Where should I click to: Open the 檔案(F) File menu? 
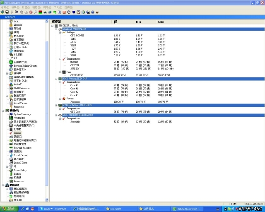[5, 7]
